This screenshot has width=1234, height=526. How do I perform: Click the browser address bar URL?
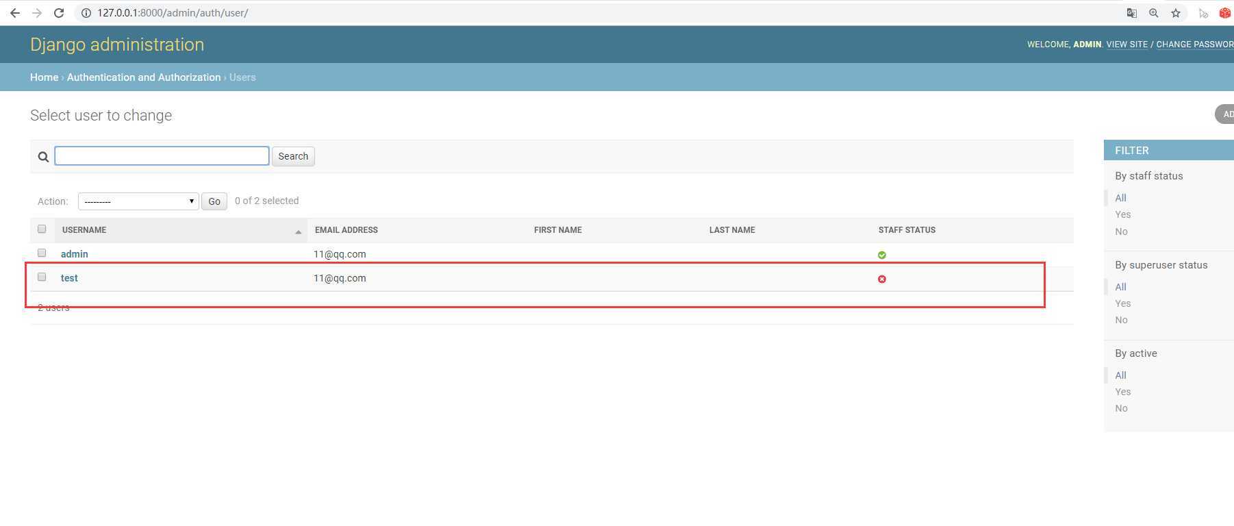click(x=173, y=13)
